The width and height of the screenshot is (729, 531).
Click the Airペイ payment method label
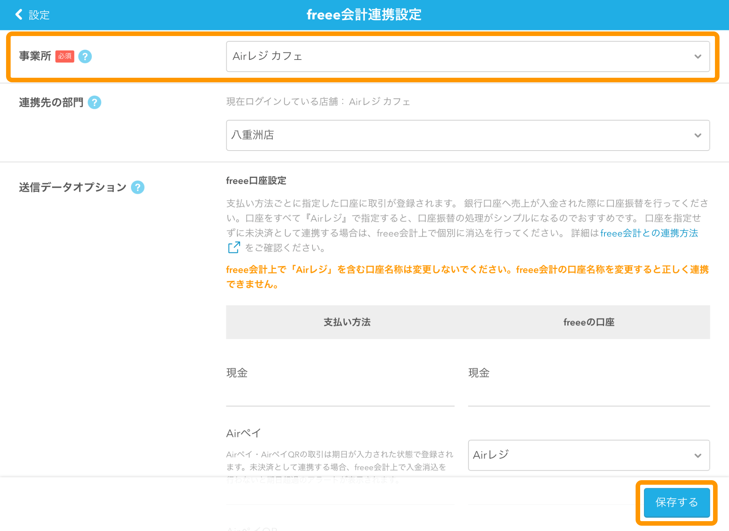[x=243, y=433]
